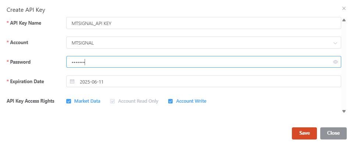The width and height of the screenshot is (353, 145).
Task: Uncheck the Market Data checkbox
Action: tap(69, 101)
